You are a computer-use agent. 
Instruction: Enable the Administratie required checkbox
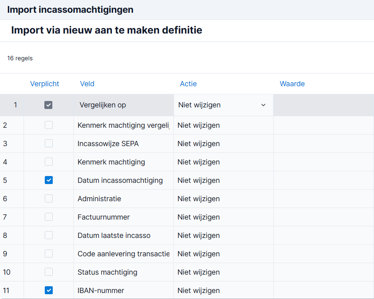(49, 198)
